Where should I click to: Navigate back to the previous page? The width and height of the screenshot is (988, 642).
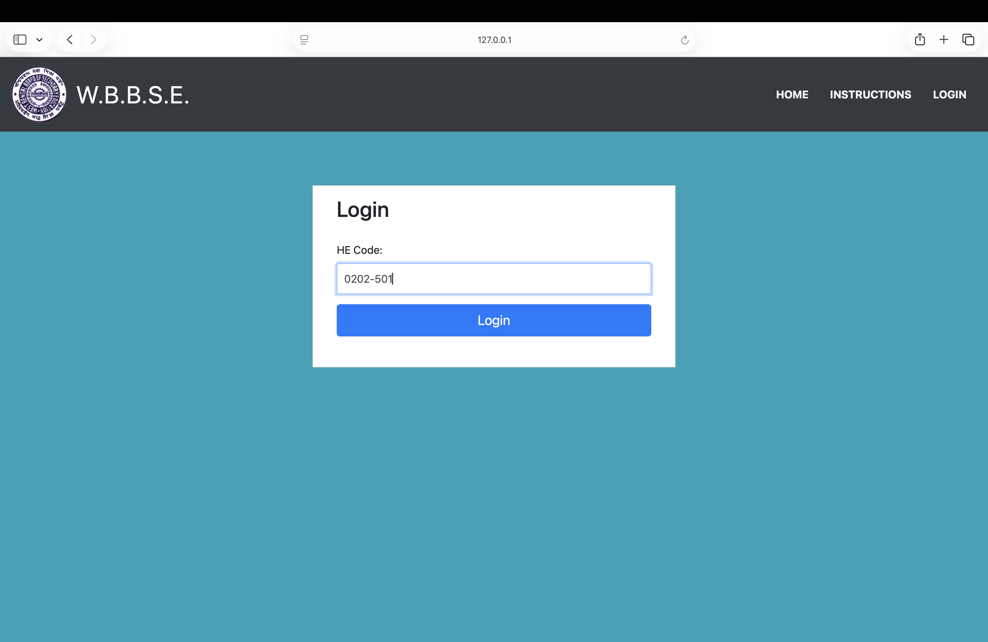[70, 39]
